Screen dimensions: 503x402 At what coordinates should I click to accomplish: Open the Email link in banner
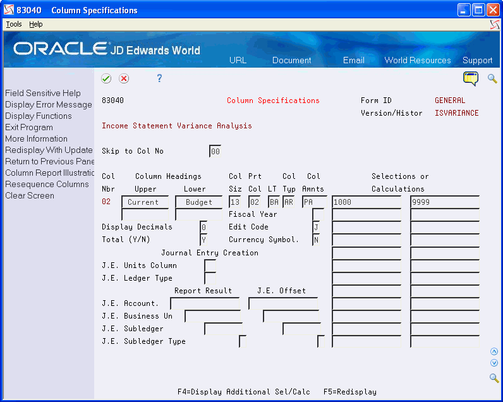pyautogui.click(x=353, y=60)
